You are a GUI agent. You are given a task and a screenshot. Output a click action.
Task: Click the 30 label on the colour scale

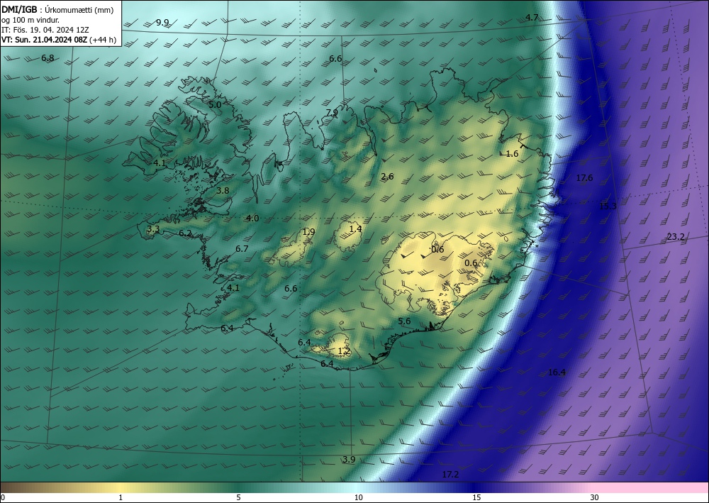(x=595, y=497)
